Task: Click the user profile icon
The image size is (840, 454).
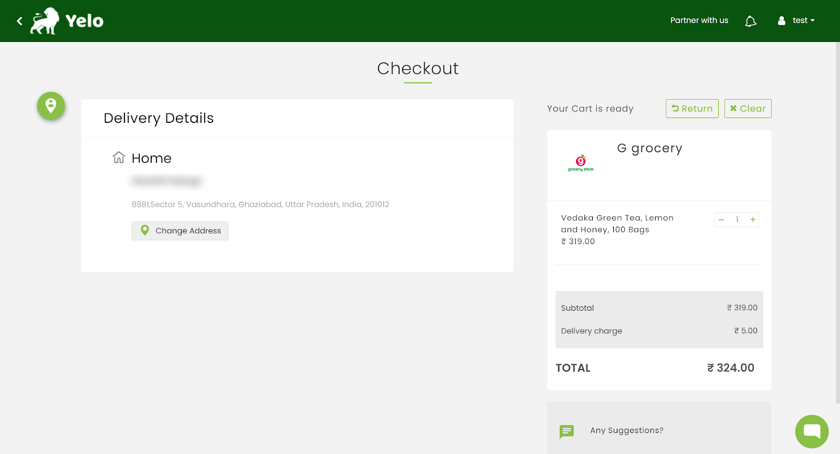Action: (781, 20)
